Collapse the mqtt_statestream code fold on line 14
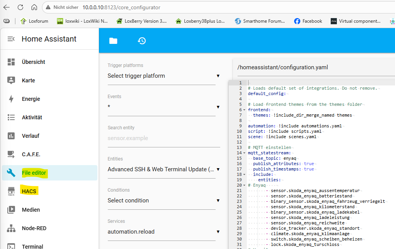The height and width of the screenshot is (249, 395). point(244,153)
